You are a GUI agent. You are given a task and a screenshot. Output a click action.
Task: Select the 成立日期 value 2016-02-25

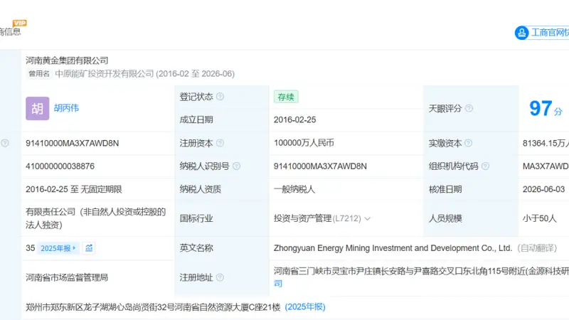pyautogui.click(x=294, y=119)
